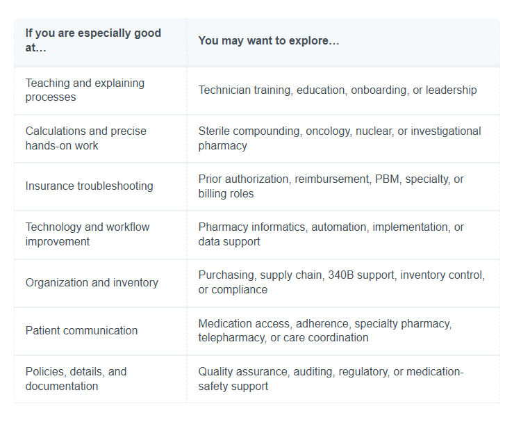
Task: Click 'Prior authorization, reimbursement, PBM' cell
Action: pos(343,186)
